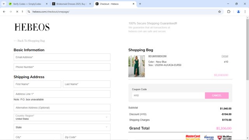Restore down the browser window
Screen dimensions: 249x140
[237, 4]
